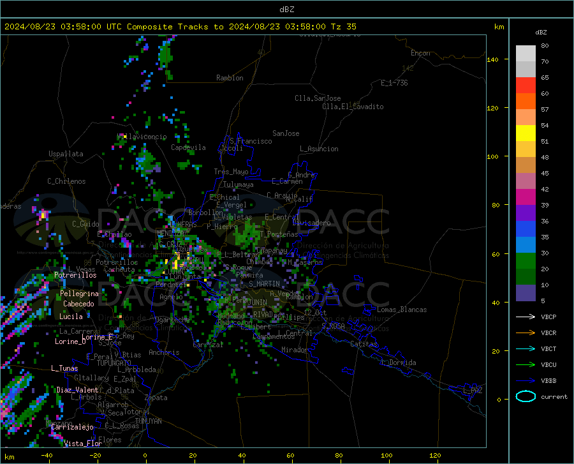
Task: Click the Lorine_O place label
Action: [x=70, y=341]
